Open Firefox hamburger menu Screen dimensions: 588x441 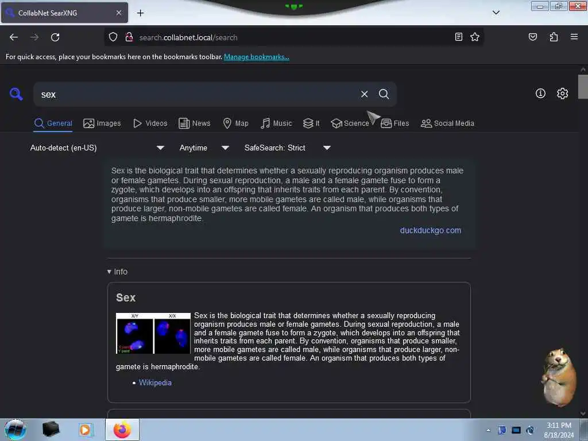coord(574,37)
